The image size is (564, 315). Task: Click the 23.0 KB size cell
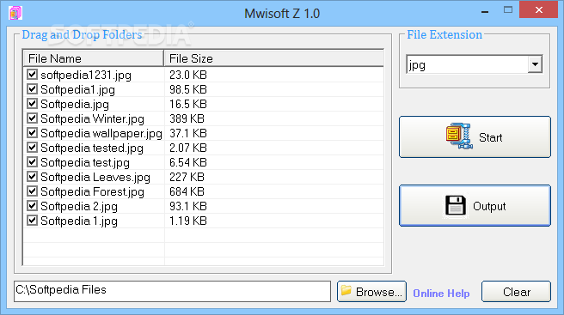tap(188, 75)
